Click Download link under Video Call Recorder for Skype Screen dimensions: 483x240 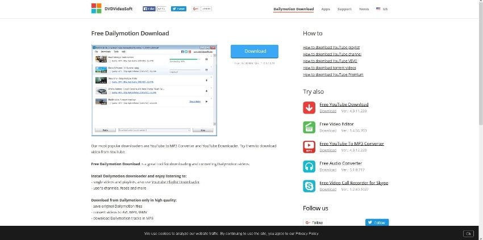tap(328, 190)
